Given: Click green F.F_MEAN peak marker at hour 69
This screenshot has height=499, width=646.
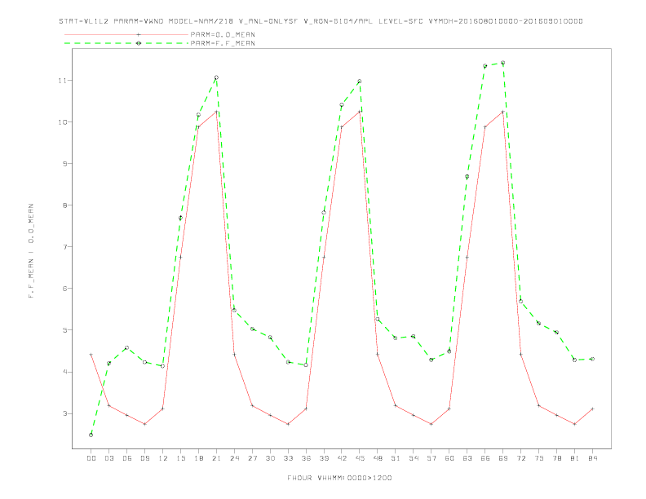Looking at the screenshot, I should (502, 63).
